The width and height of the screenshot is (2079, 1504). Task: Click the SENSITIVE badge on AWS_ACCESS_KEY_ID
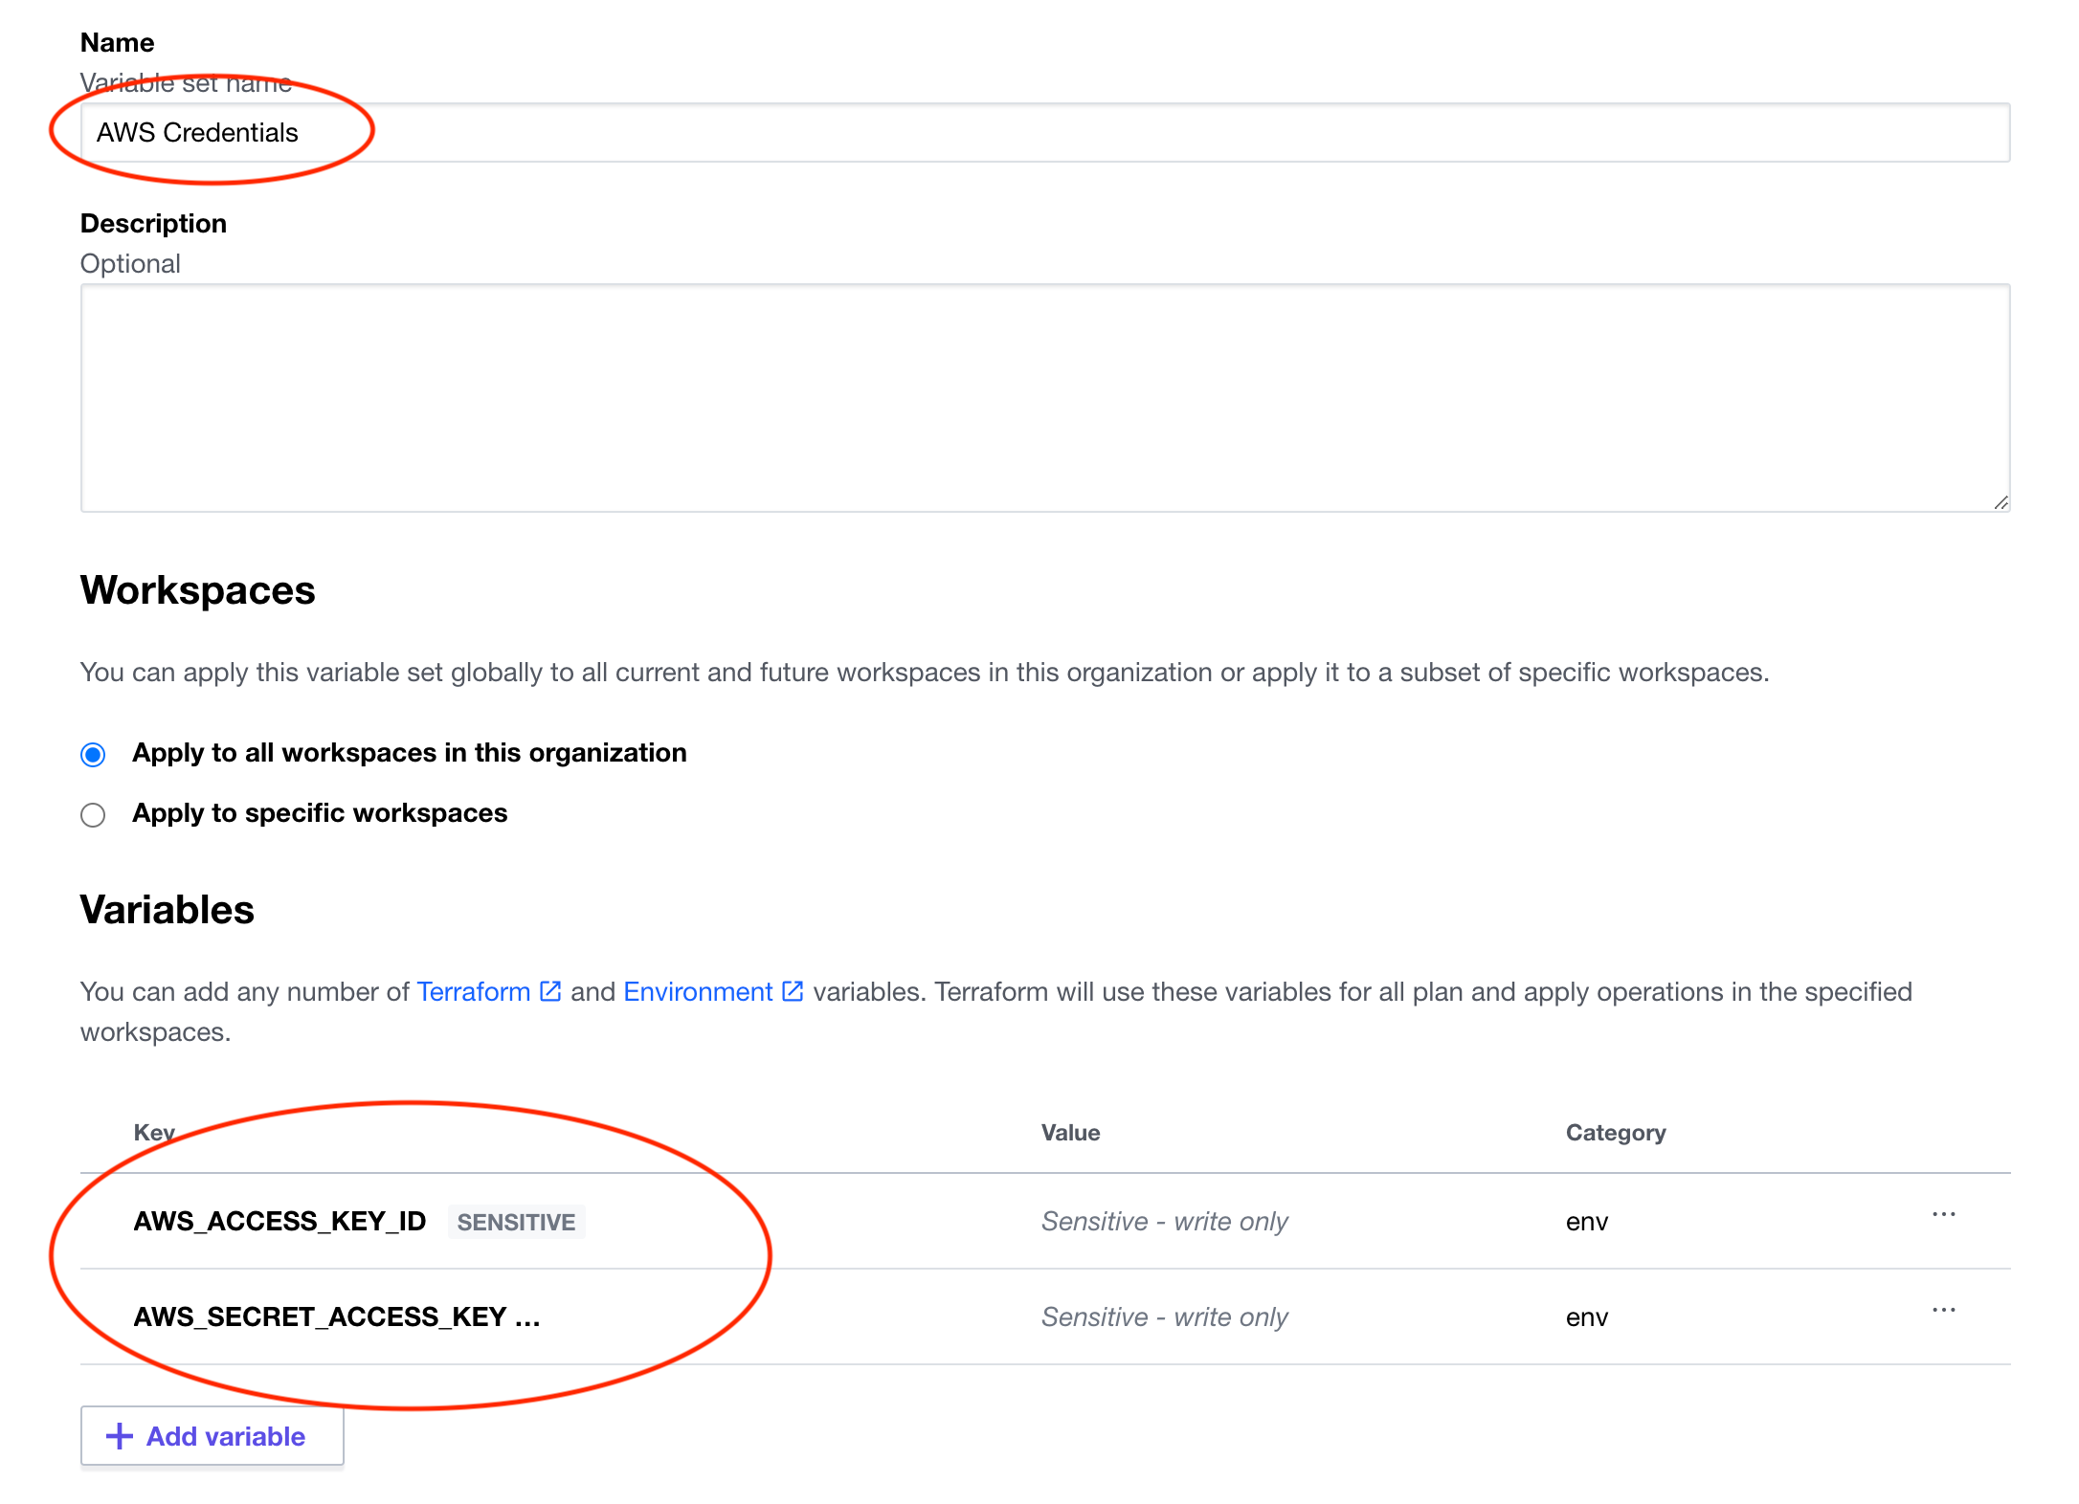[516, 1222]
